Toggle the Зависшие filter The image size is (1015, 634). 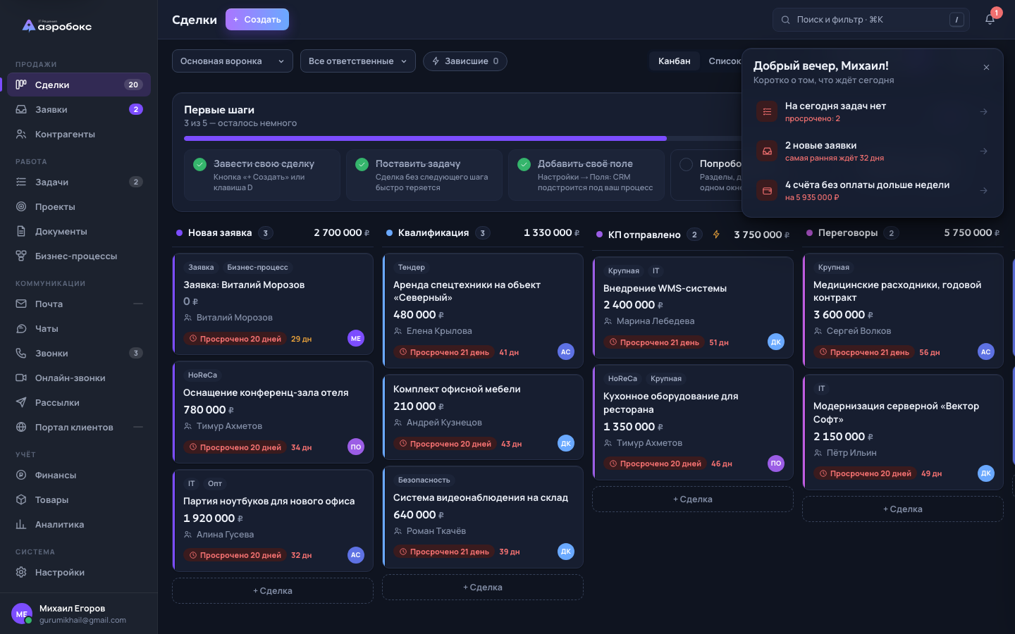pos(465,61)
